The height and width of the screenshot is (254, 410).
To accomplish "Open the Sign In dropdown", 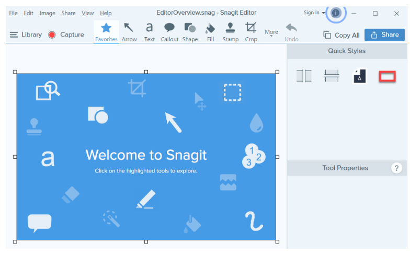I will (x=314, y=13).
